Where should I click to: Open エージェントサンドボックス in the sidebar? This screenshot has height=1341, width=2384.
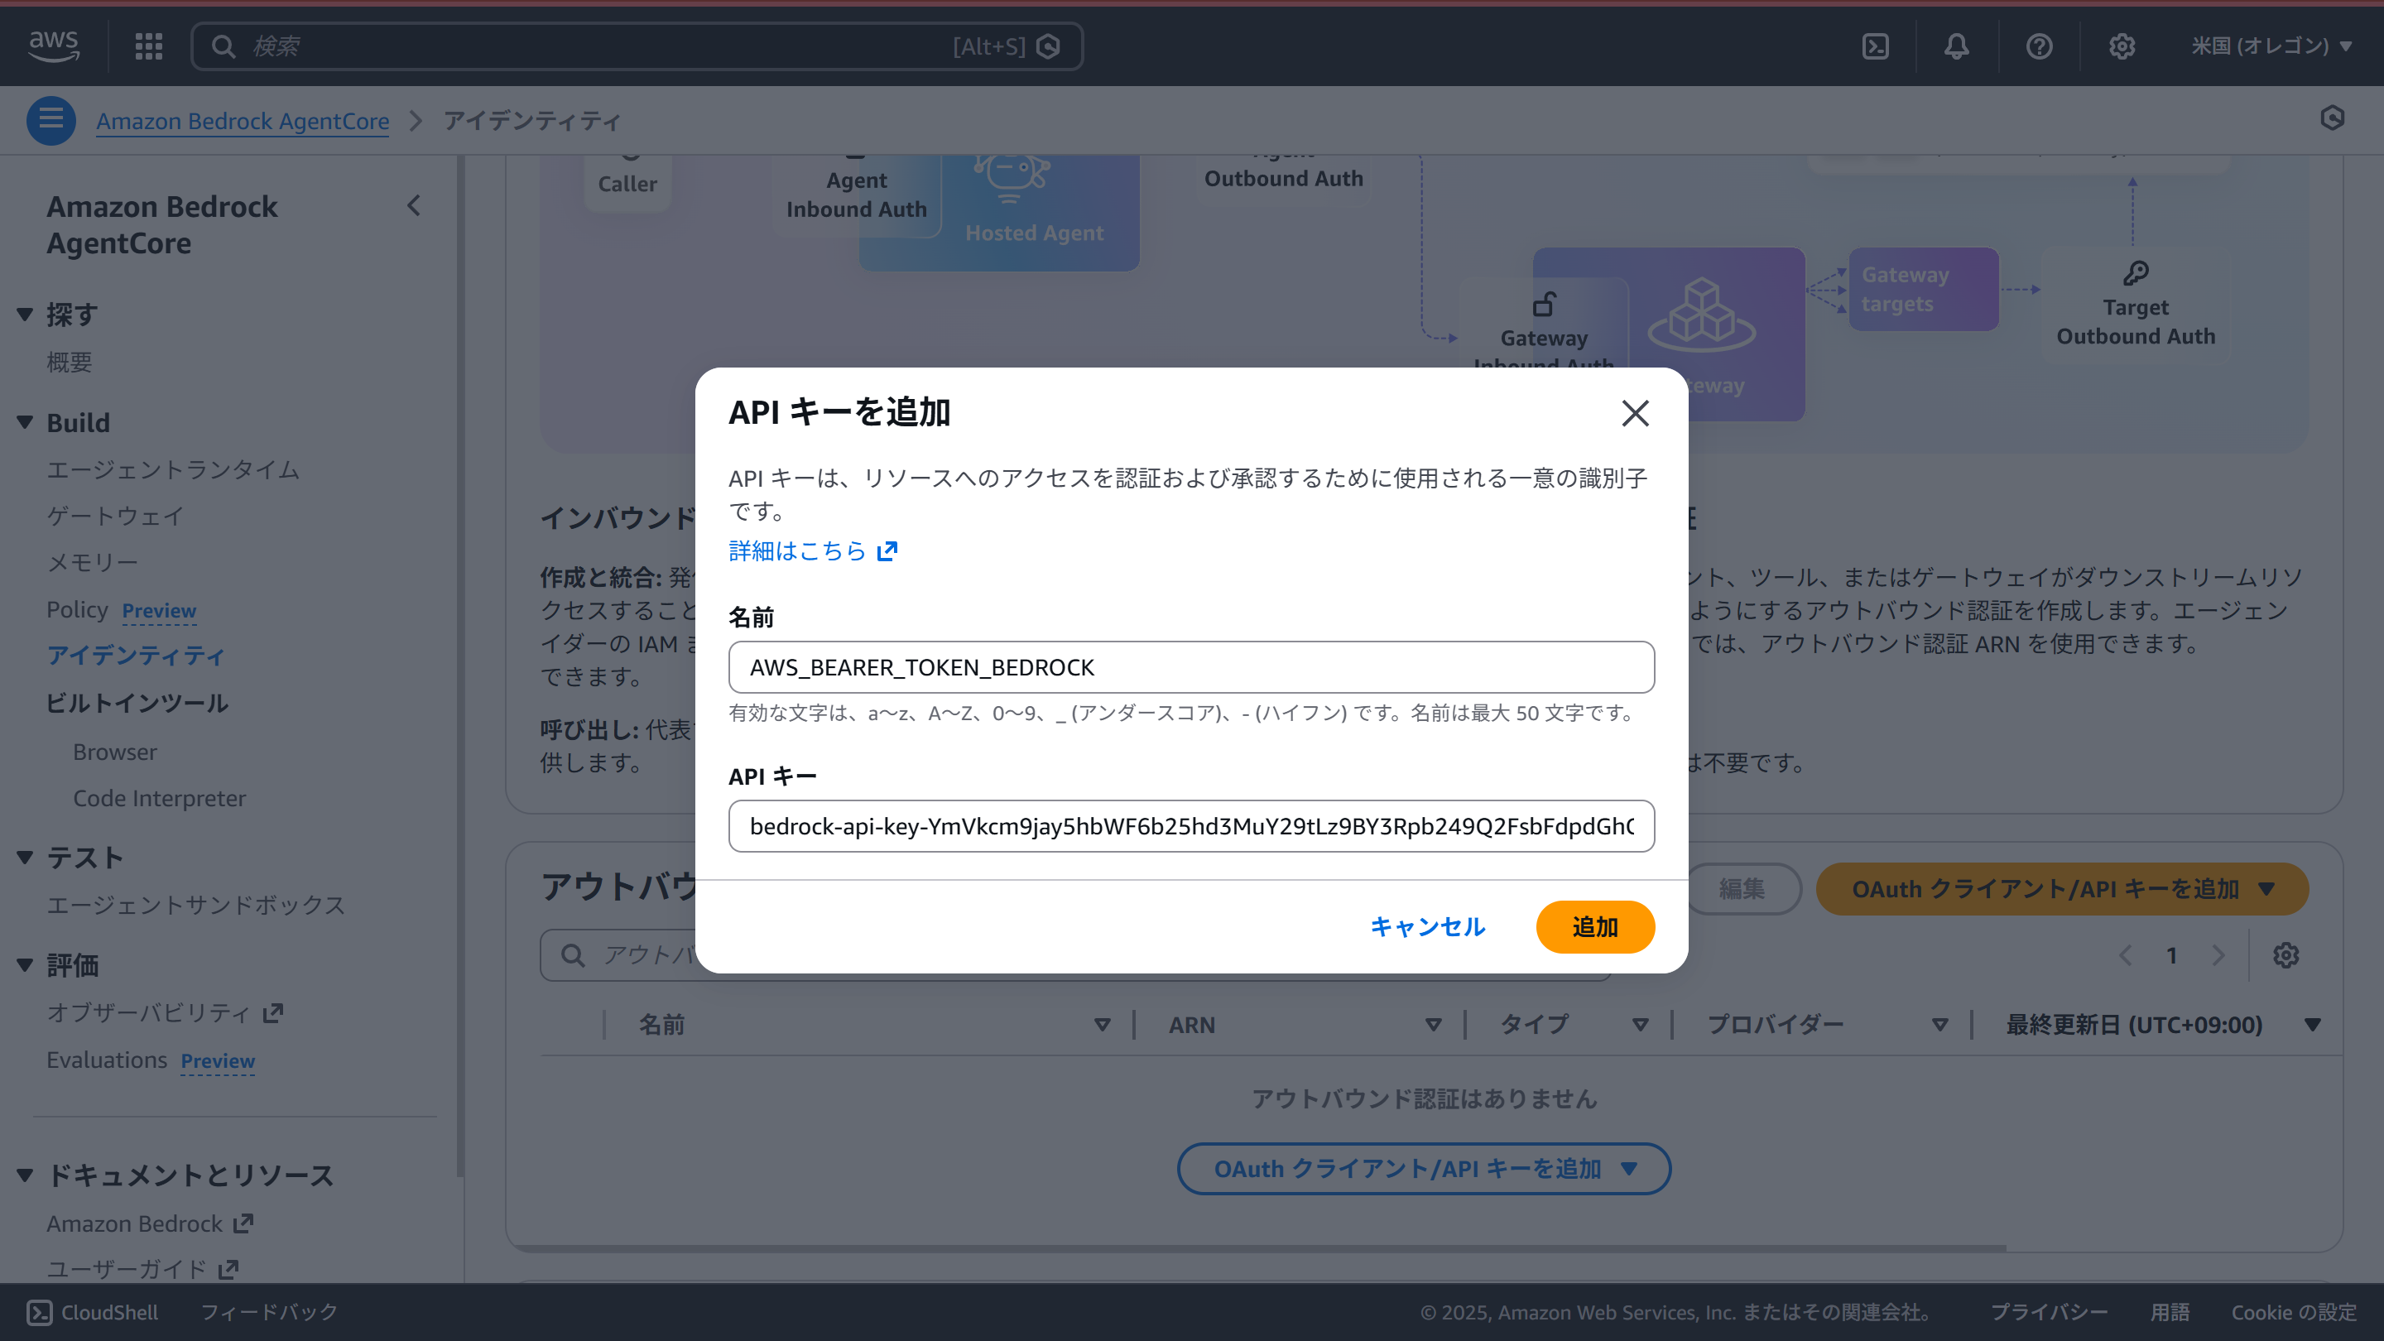[x=196, y=905]
